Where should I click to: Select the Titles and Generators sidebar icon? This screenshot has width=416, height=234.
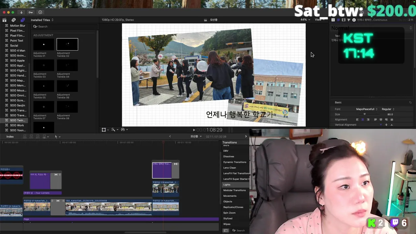click(22, 20)
